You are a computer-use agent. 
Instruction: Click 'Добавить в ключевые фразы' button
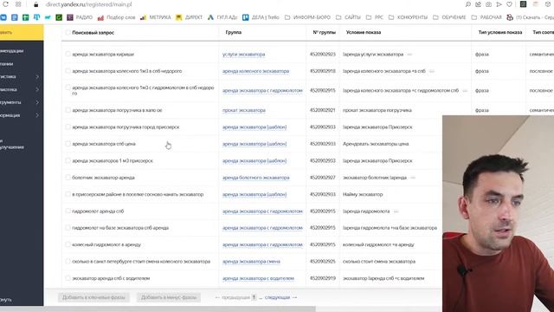coord(93,297)
